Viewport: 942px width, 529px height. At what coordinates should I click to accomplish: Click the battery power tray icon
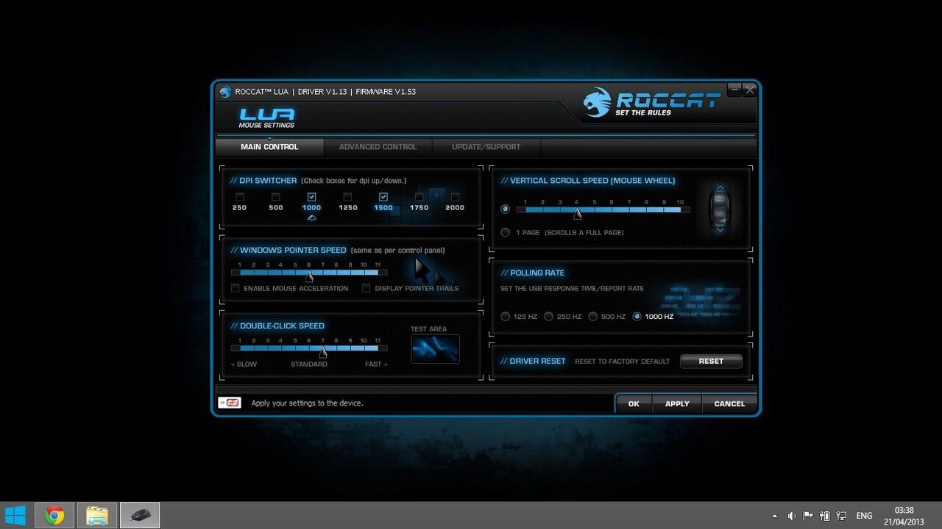825,516
